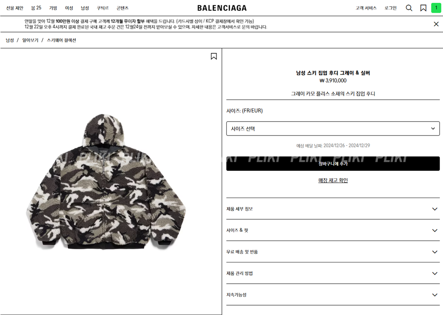Expand the 제품 관리 방법 section
Screen dimensions: 443x315
333,273
